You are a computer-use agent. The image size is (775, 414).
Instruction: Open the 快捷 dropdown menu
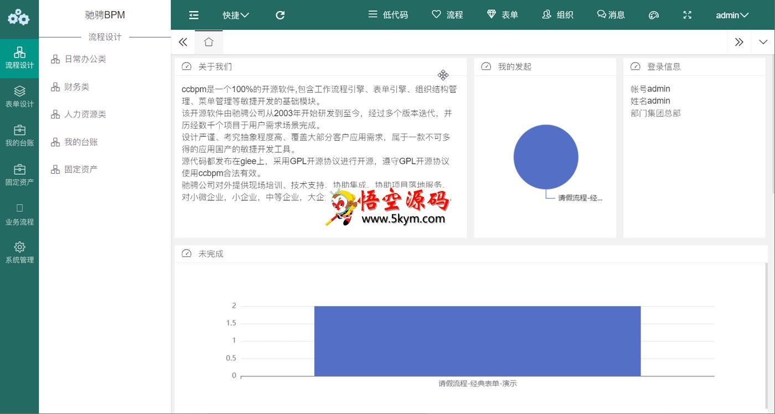[236, 15]
